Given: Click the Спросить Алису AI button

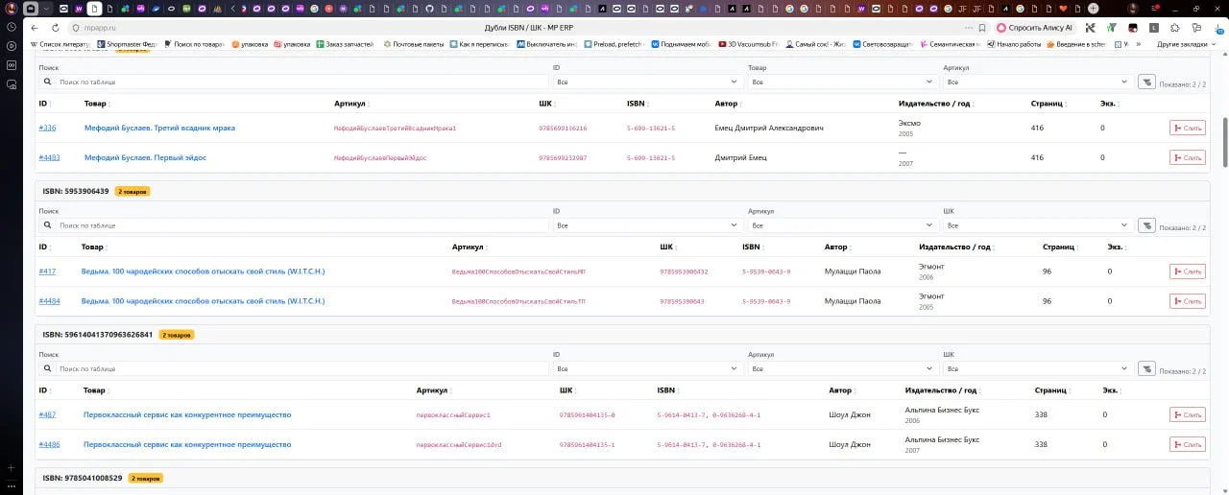Looking at the screenshot, I should pyautogui.click(x=1036, y=28).
